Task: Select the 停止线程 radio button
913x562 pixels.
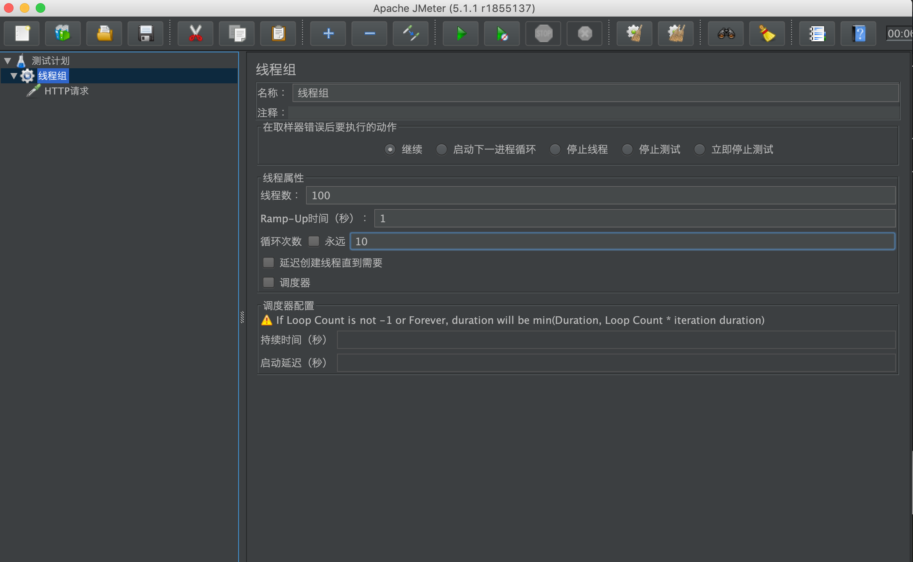Action: [x=555, y=150]
